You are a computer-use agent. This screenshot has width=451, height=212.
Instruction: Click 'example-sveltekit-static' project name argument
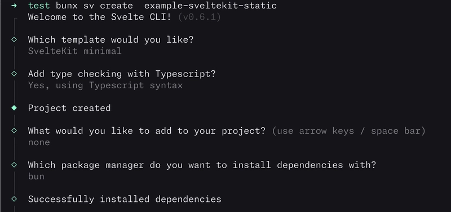point(210,6)
